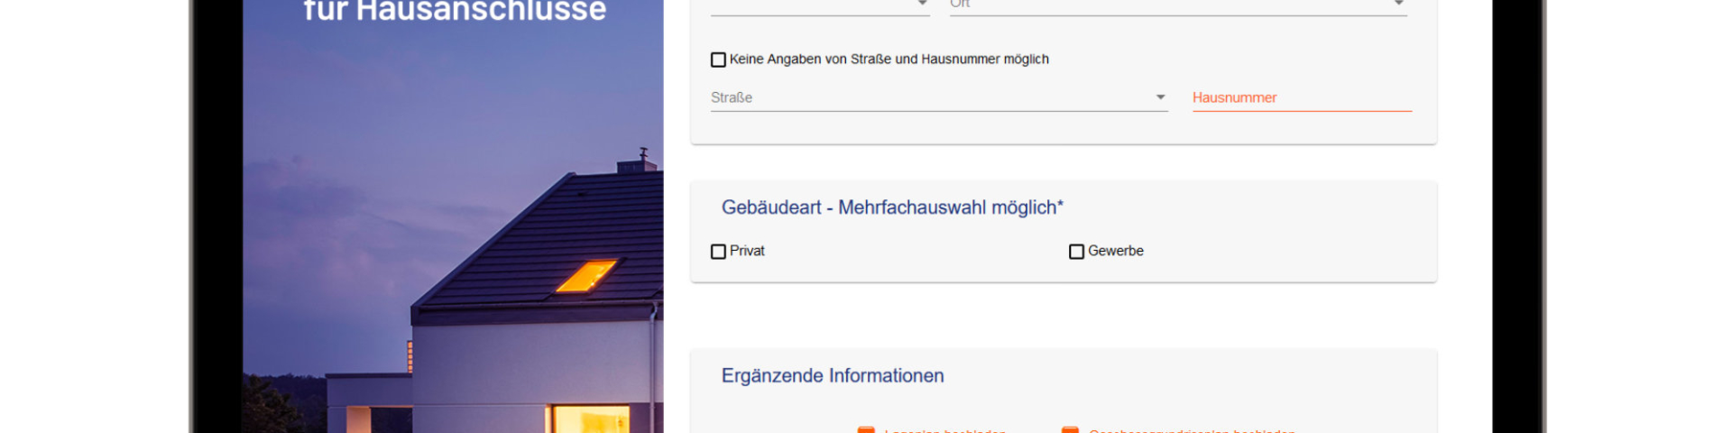Enable 'Keine Angaben von Straße und Hausnummer möglich'
Viewport: 1732px width, 433px height.
pos(718,60)
